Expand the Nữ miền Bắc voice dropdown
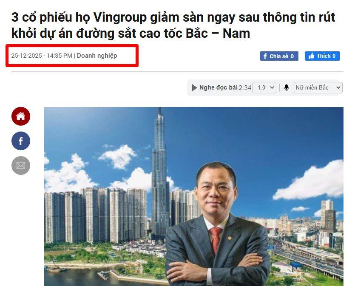 coord(318,88)
